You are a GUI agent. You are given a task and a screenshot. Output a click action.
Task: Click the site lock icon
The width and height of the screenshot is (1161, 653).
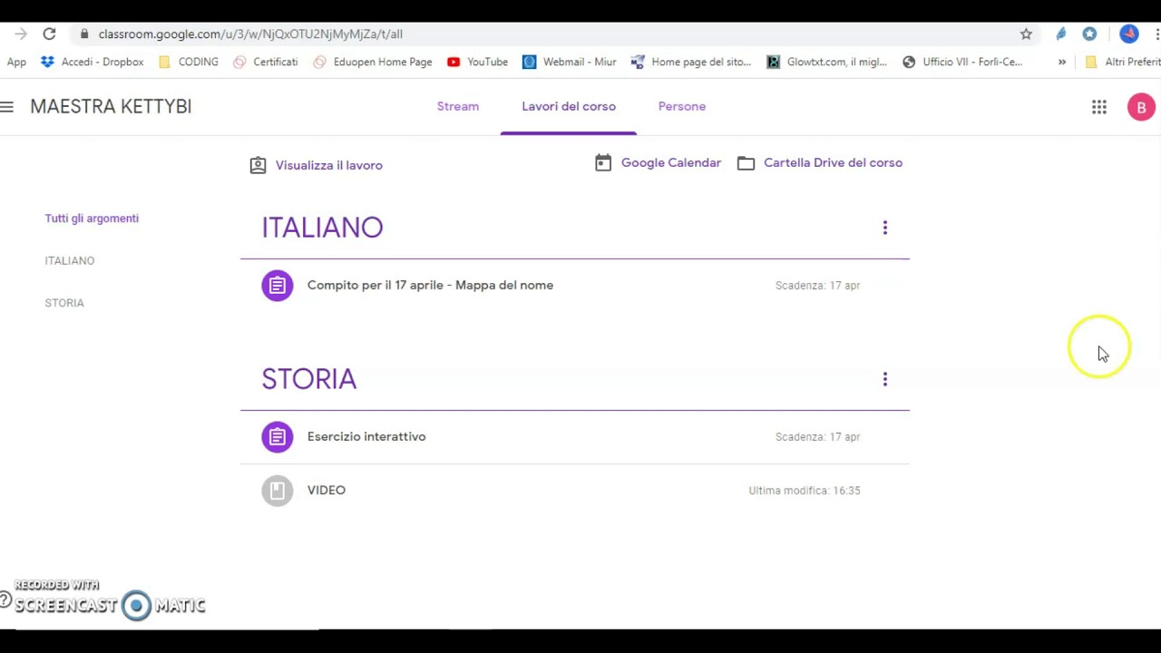click(x=84, y=34)
